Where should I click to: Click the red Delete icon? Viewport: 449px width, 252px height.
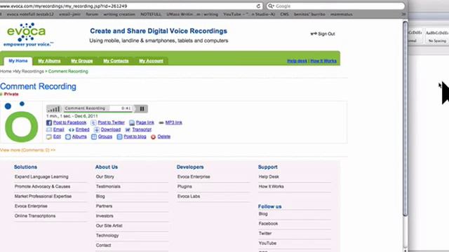[x=153, y=137]
